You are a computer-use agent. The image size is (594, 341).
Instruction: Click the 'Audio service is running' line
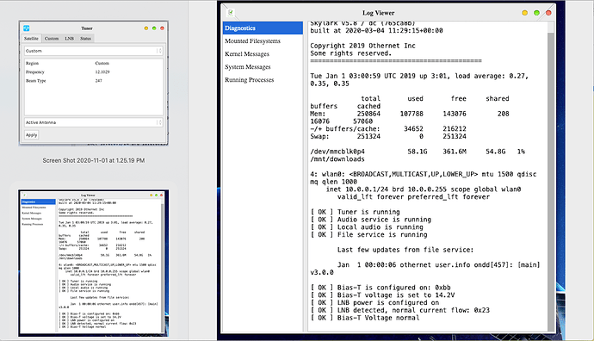[x=370, y=220]
